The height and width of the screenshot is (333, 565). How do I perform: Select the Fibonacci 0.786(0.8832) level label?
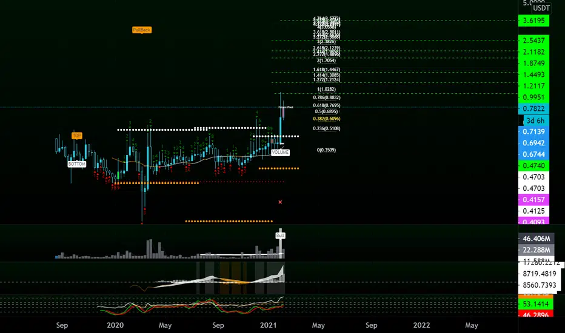pos(327,97)
